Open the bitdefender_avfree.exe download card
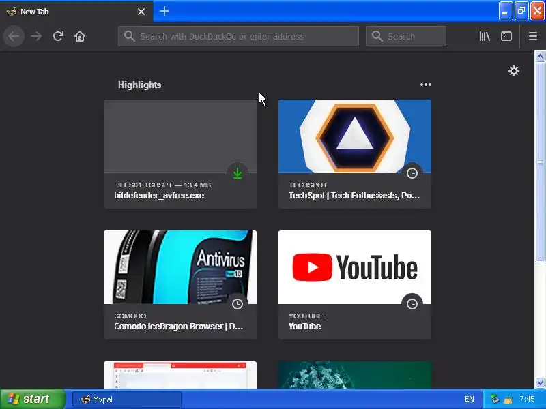 coord(180,154)
